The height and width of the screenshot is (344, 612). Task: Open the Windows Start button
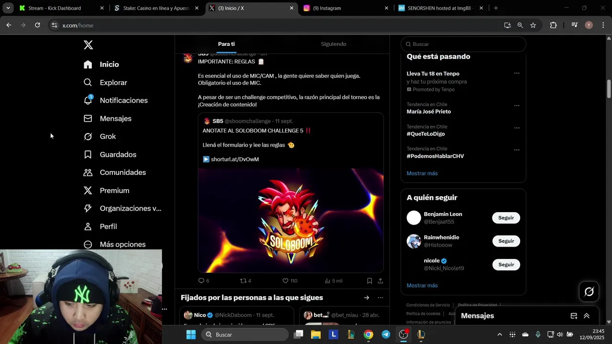(x=191, y=334)
